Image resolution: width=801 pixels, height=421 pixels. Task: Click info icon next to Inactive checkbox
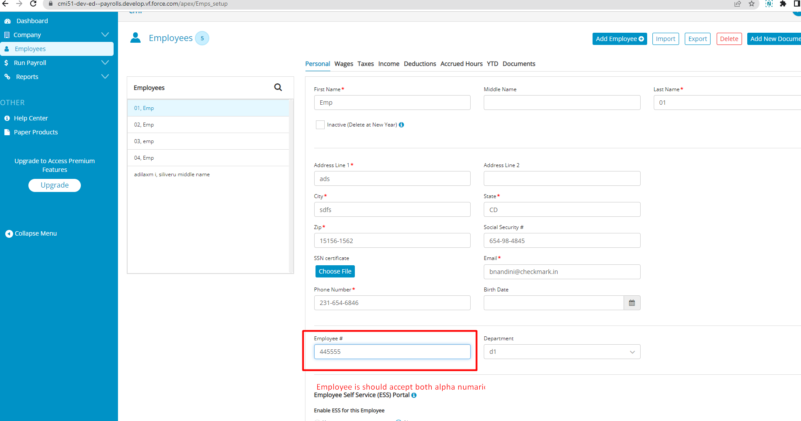coord(401,125)
